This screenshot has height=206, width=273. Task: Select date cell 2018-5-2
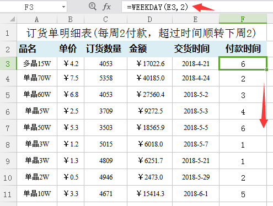click(x=196, y=94)
